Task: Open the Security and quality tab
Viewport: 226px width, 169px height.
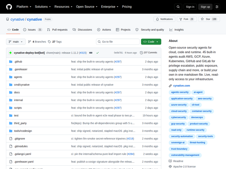Action: (x=150, y=30)
